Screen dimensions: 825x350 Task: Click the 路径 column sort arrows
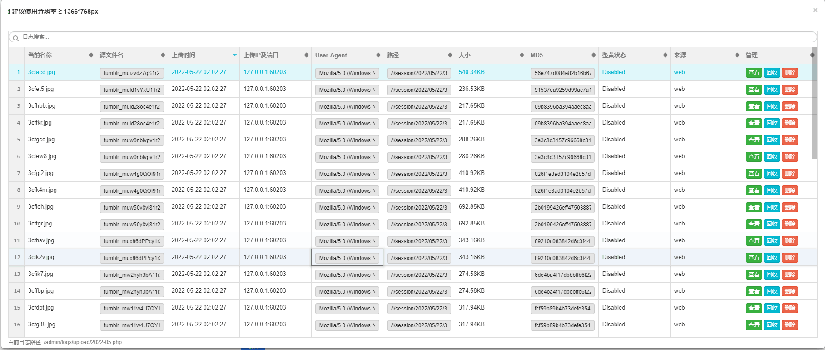click(450, 55)
